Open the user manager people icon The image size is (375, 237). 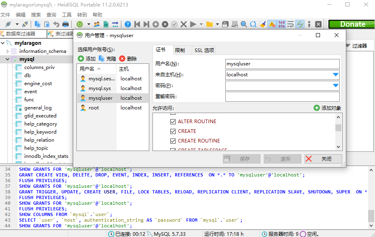(97, 24)
